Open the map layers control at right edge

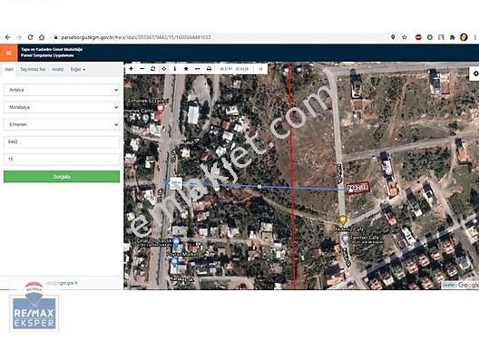[x=474, y=73]
